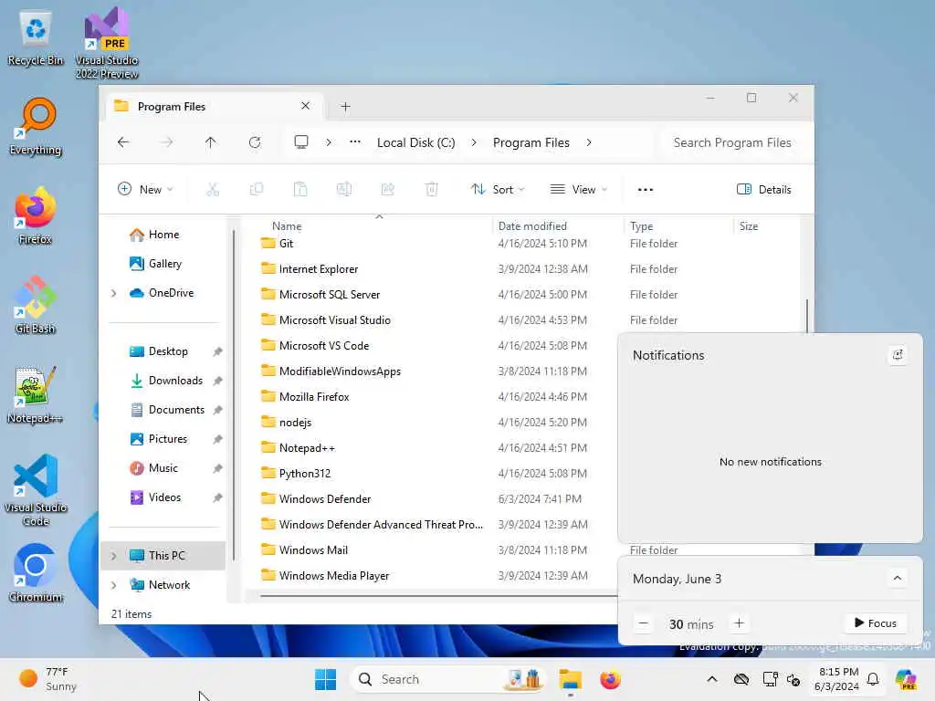Open notification settings icon in Notifications panel

point(898,355)
